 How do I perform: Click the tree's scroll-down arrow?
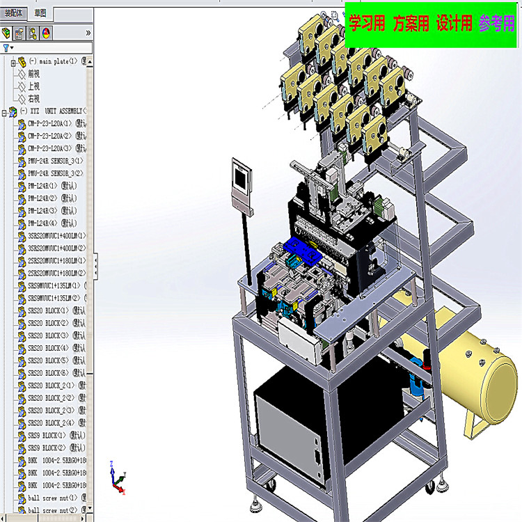tap(89, 509)
